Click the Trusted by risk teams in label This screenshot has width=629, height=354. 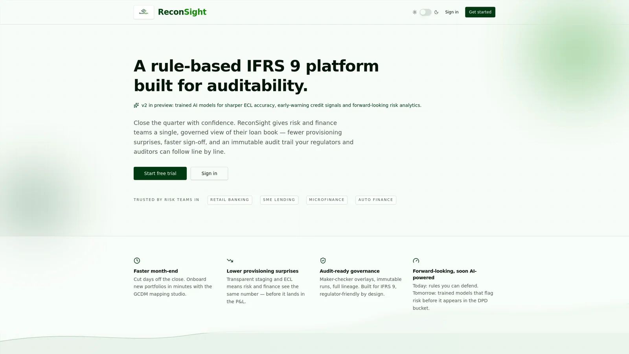(x=166, y=200)
